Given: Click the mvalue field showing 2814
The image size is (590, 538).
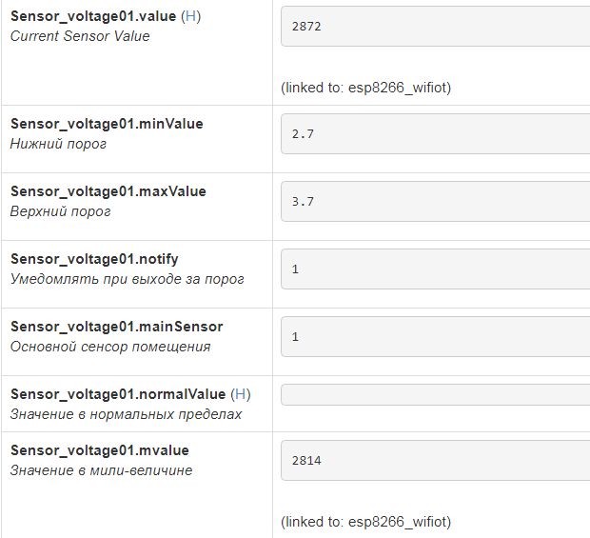Looking at the screenshot, I should (x=435, y=461).
